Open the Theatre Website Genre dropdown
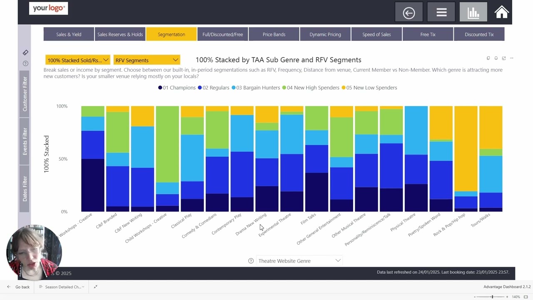 [x=299, y=261]
